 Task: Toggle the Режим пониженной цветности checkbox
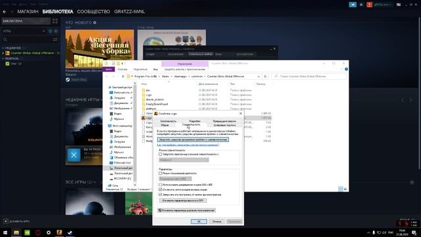[161, 173]
